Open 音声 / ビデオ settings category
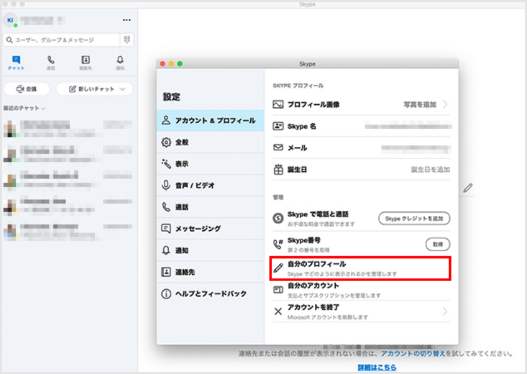527x374 pixels. tap(210, 185)
